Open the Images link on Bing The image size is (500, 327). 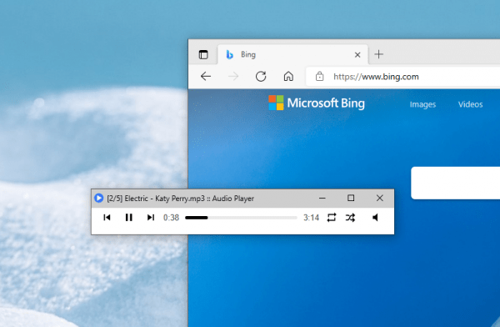(x=422, y=104)
